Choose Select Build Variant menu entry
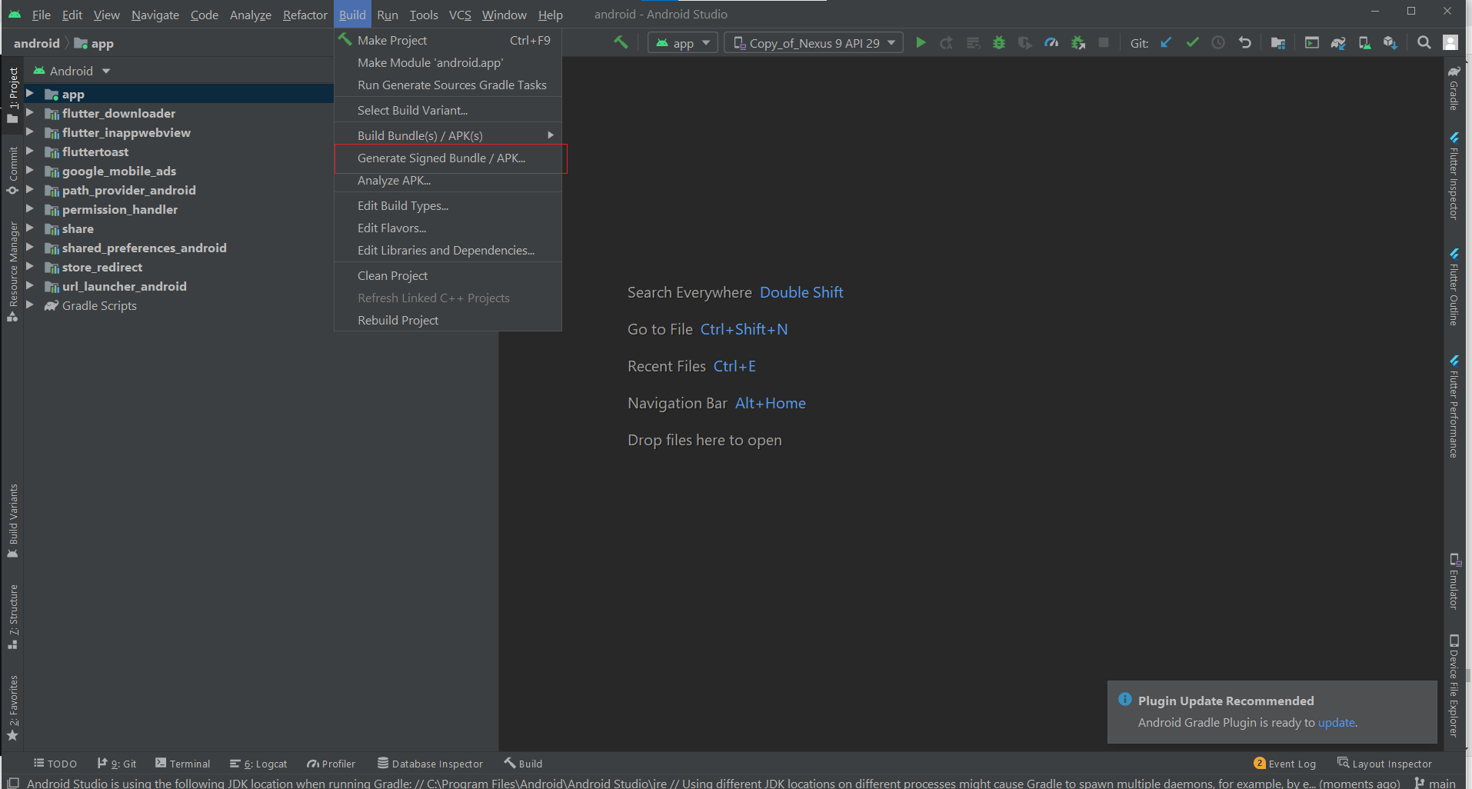This screenshot has width=1472, height=789. (448, 110)
